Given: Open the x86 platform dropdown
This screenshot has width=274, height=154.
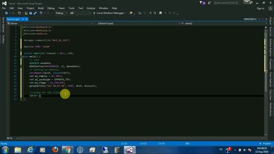Looking at the screenshot, I should click(80, 13).
